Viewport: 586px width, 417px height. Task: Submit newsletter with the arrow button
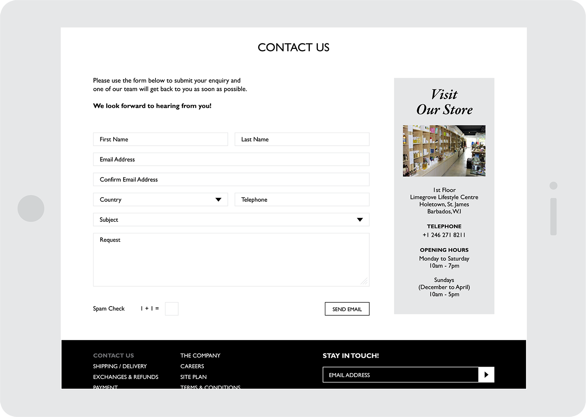(x=486, y=375)
